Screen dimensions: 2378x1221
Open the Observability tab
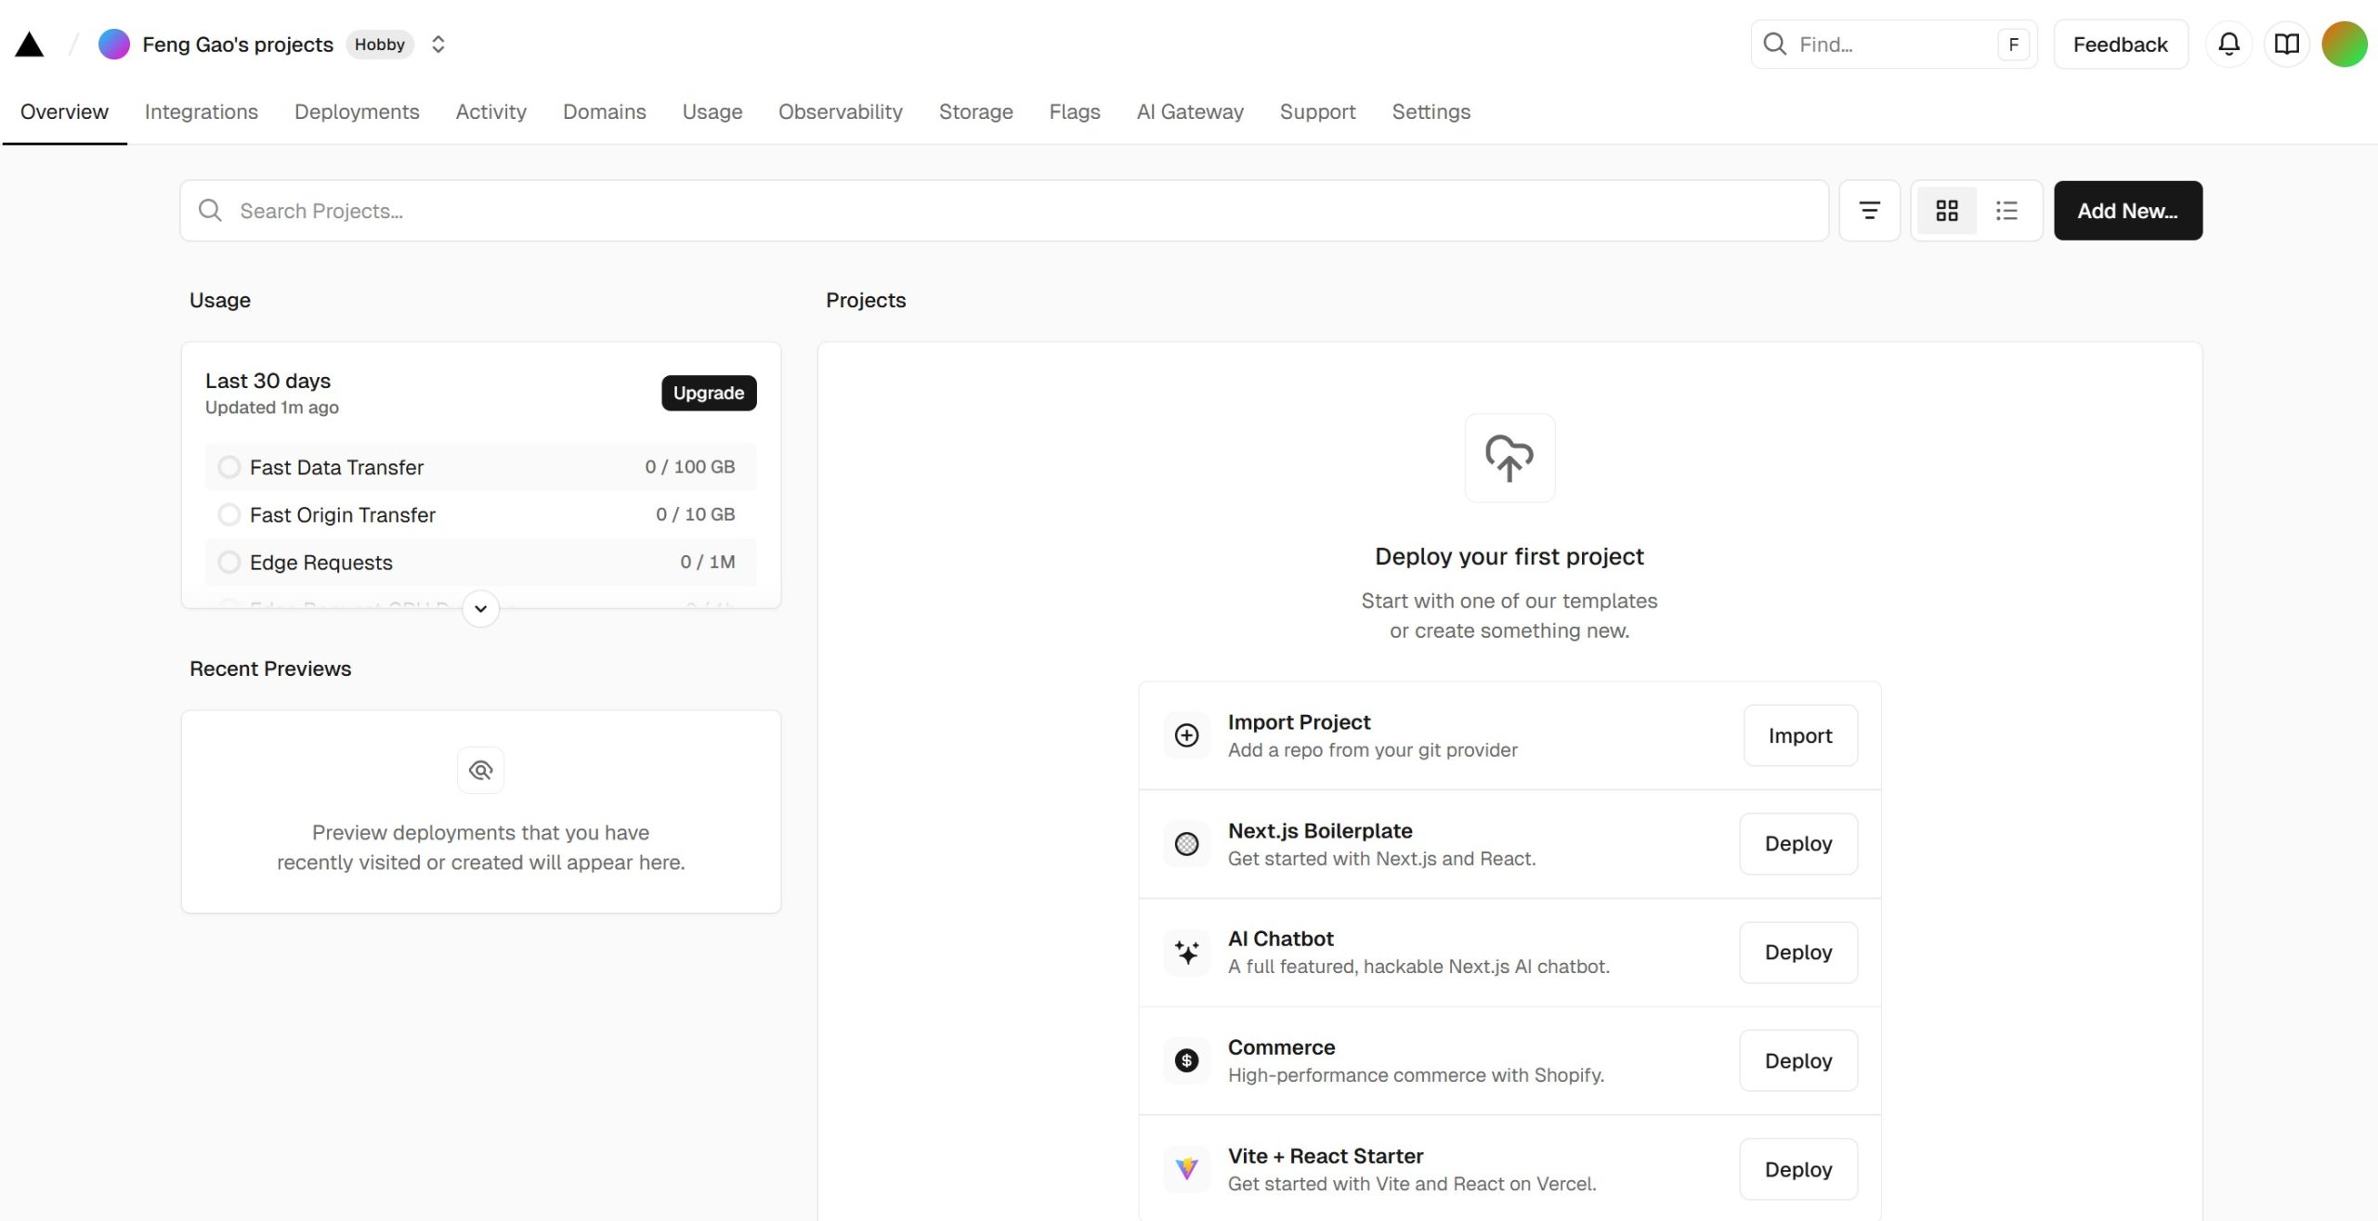point(840,111)
